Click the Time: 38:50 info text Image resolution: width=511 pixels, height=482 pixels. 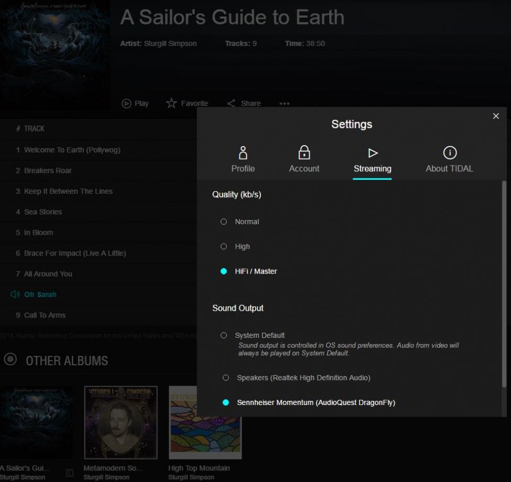pyautogui.click(x=305, y=43)
